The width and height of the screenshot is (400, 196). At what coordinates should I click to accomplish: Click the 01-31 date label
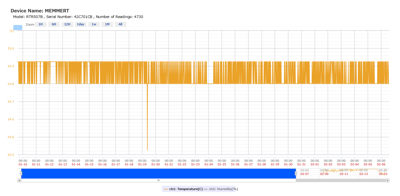point(302,164)
